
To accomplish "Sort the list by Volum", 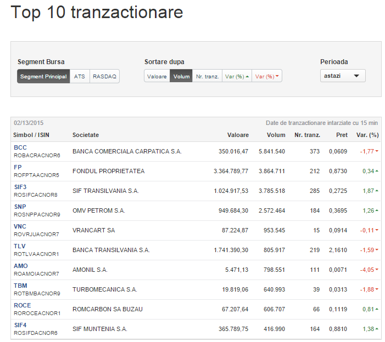I will pos(181,76).
